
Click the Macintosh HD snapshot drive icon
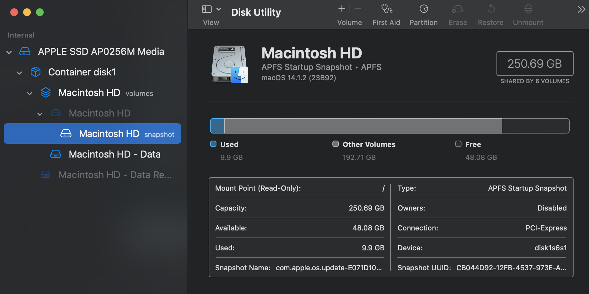click(66, 134)
